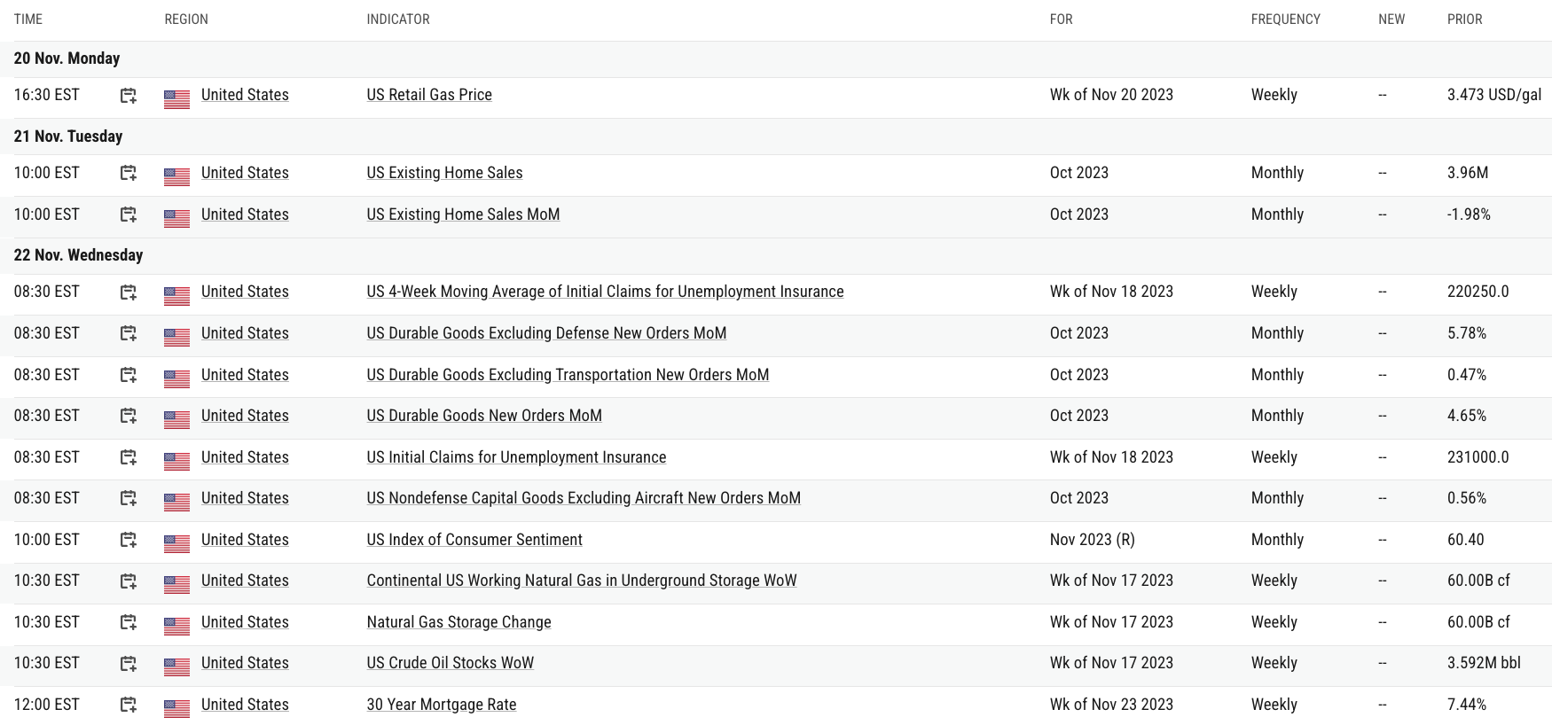Click US flag in Index of Consumer Sentiment row
The height and width of the screenshot is (725, 1552).
click(x=177, y=544)
